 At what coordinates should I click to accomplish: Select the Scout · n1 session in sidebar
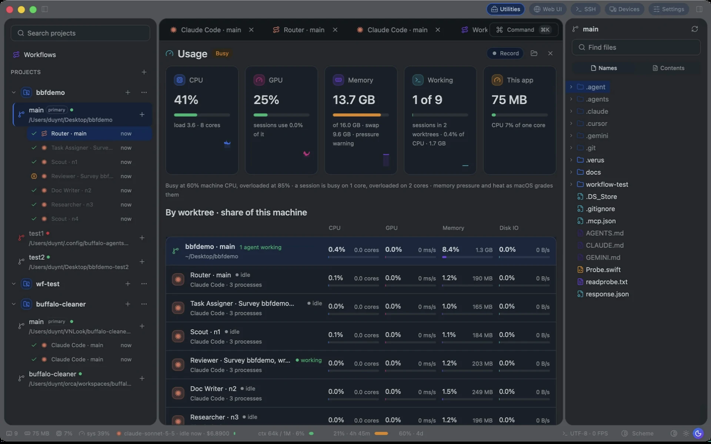click(x=89, y=162)
